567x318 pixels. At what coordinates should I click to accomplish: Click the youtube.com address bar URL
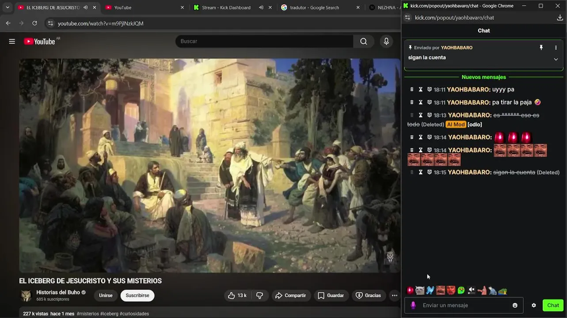pyautogui.click(x=101, y=23)
